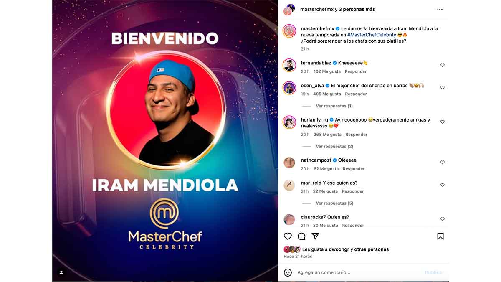View 405 Me gusta on esen_alva comment

pyautogui.click(x=327, y=94)
